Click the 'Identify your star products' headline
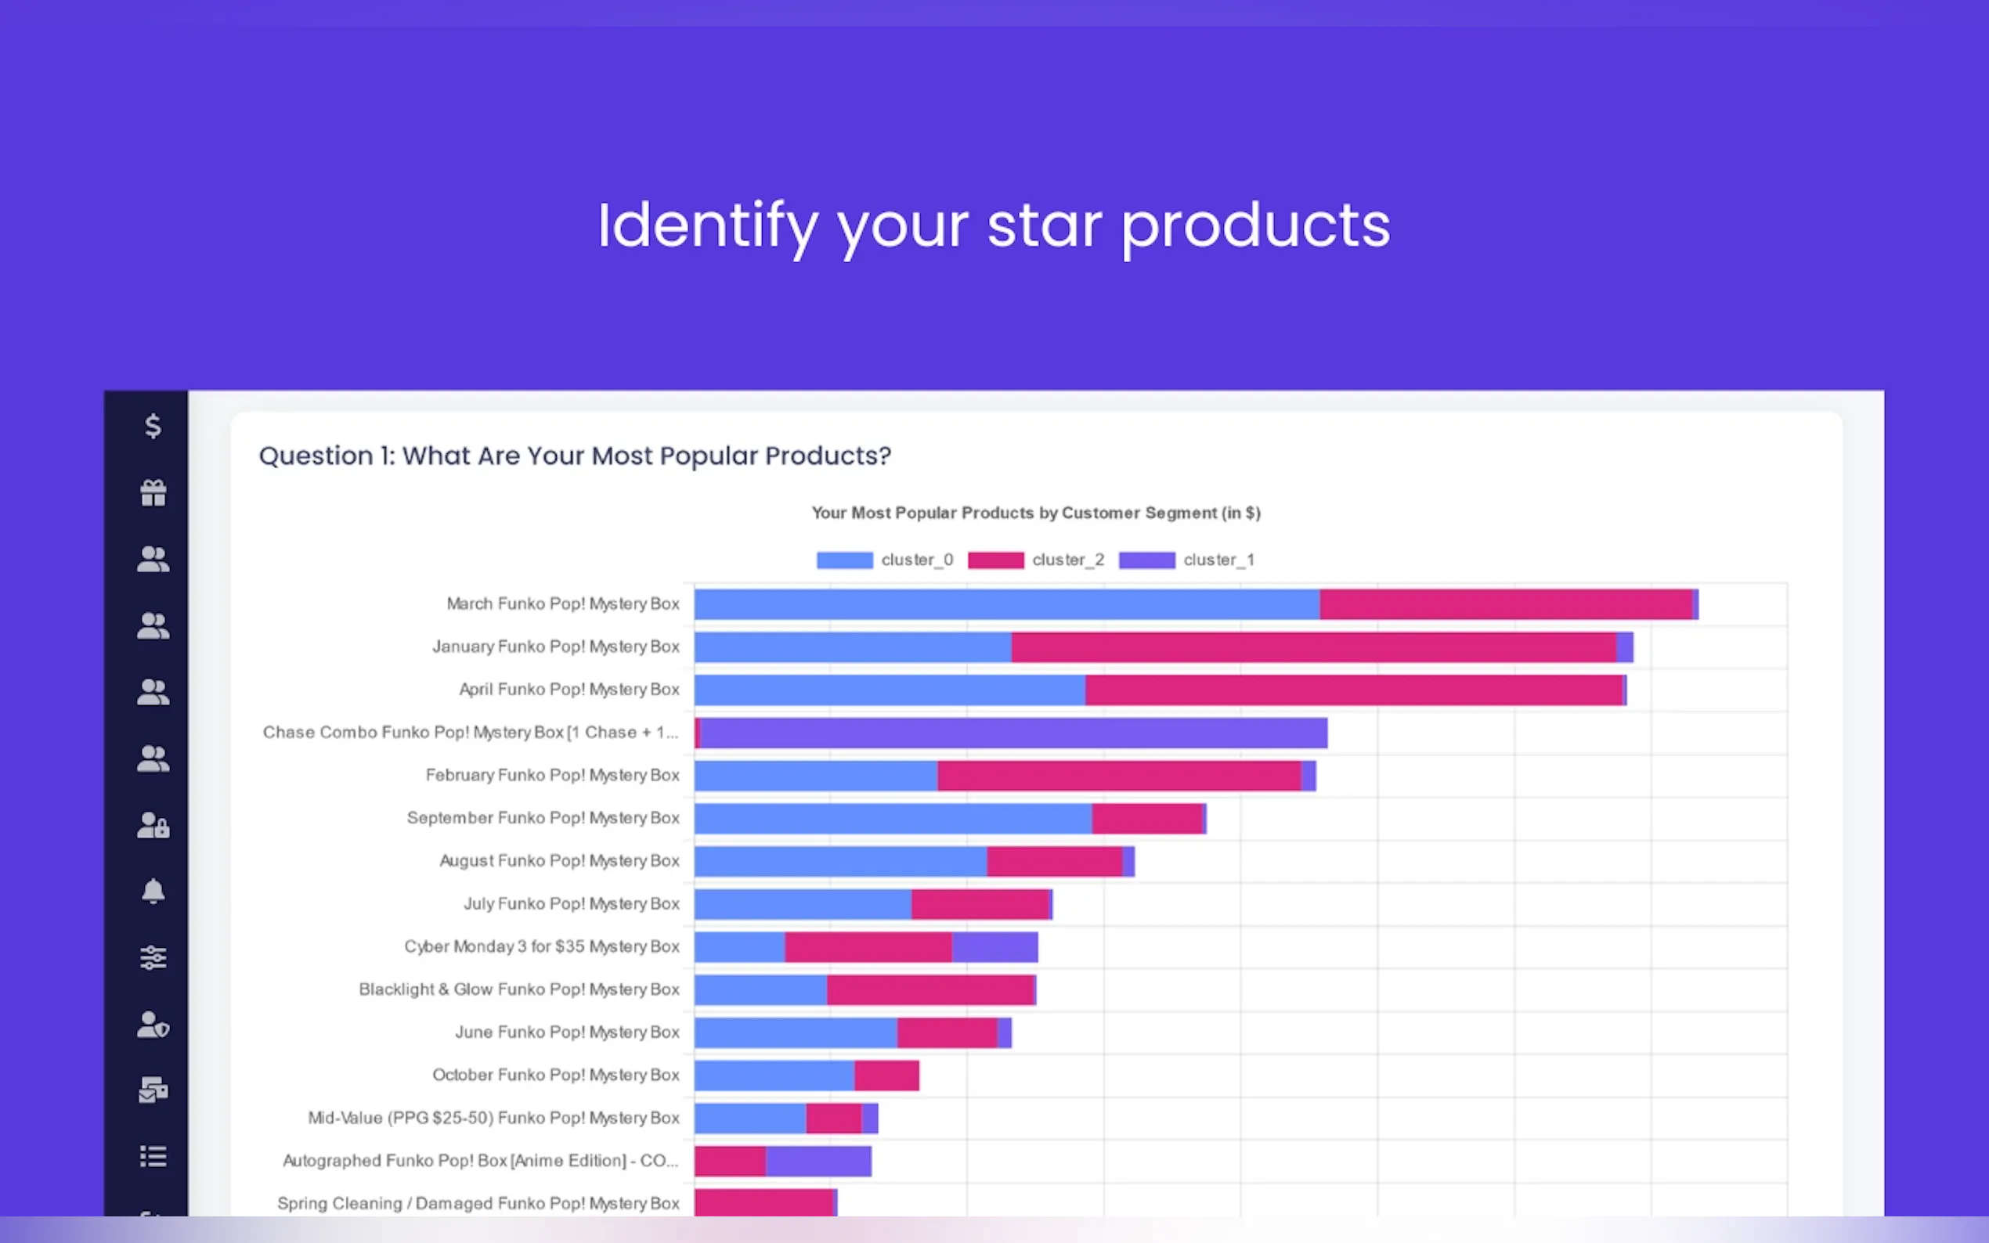 (993, 225)
